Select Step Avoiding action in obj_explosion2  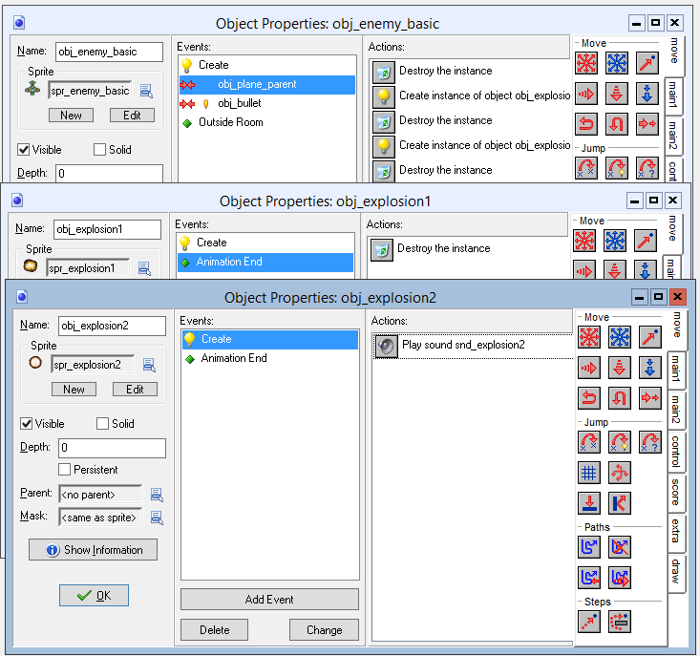click(619, 622)
